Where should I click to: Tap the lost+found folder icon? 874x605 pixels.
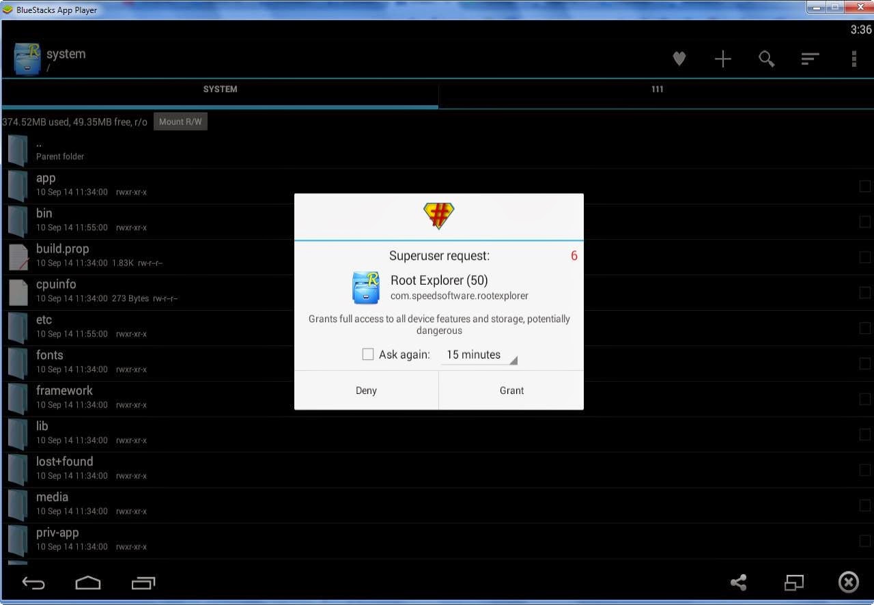(x=18, y=470)
